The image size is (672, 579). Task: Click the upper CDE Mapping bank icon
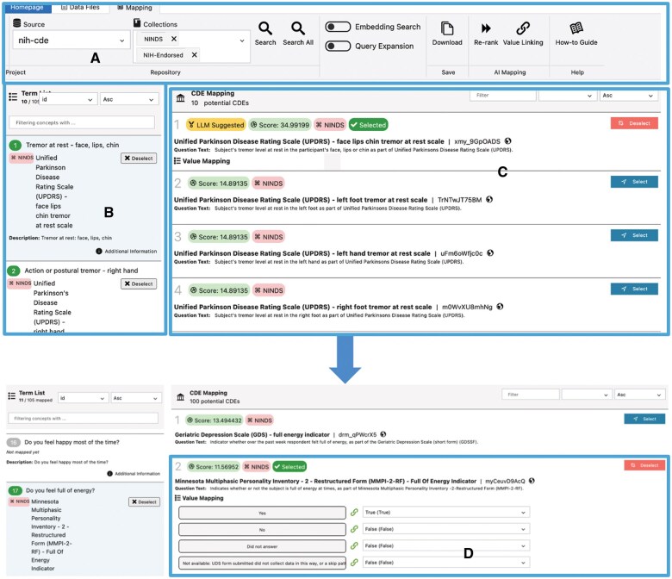180,97
